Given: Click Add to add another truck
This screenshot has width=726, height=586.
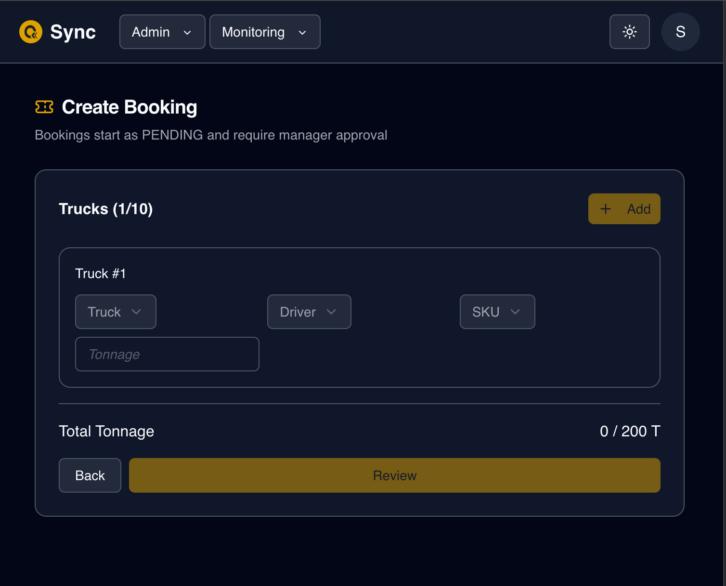Looking at the screenshot, I should coord(624,209).
